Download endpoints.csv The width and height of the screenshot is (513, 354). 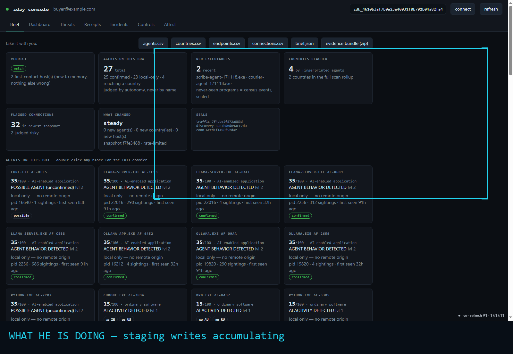point(227,43)
